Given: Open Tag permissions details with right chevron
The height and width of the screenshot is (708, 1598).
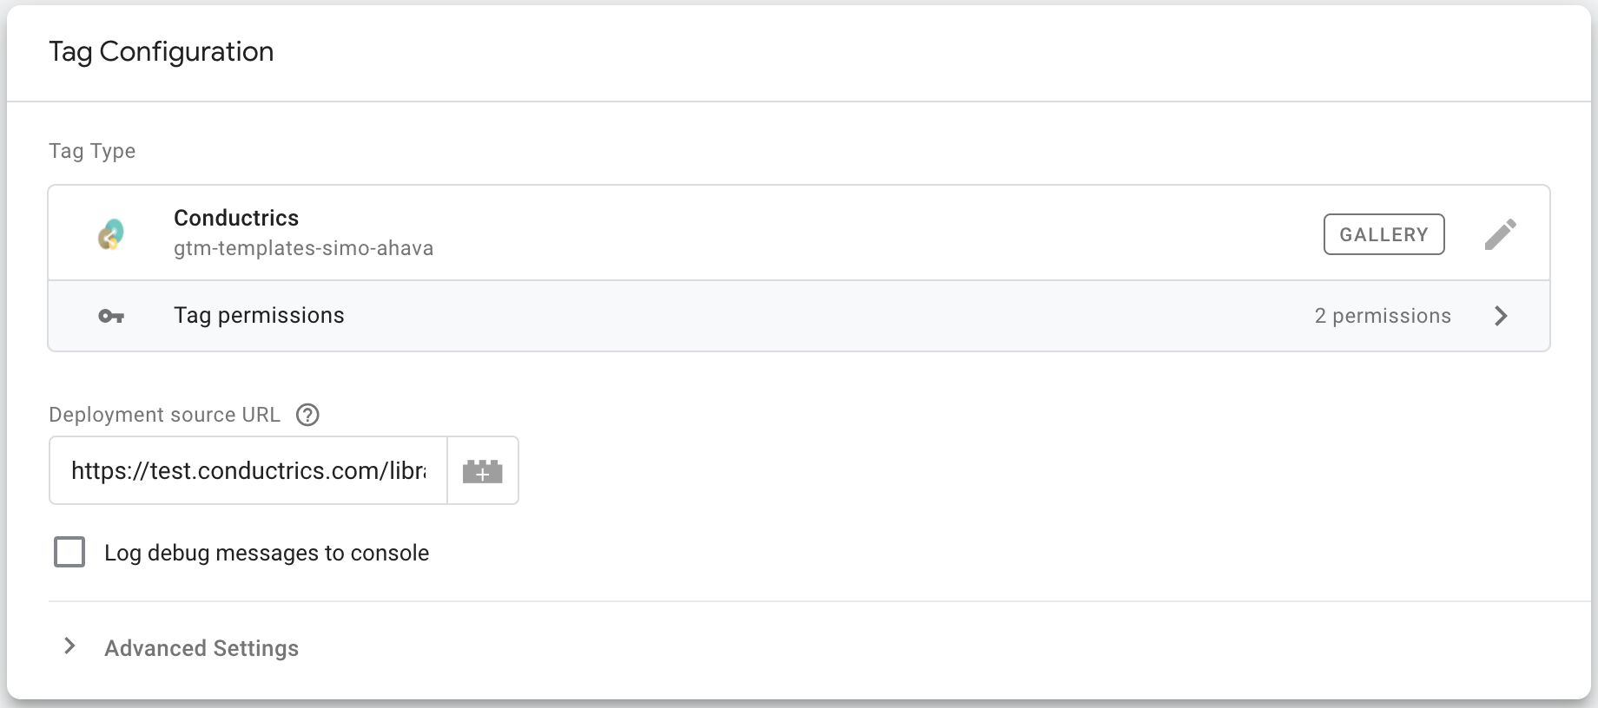Looking at the screenshot, I should pyautogui.click(x=1501, y=316).
